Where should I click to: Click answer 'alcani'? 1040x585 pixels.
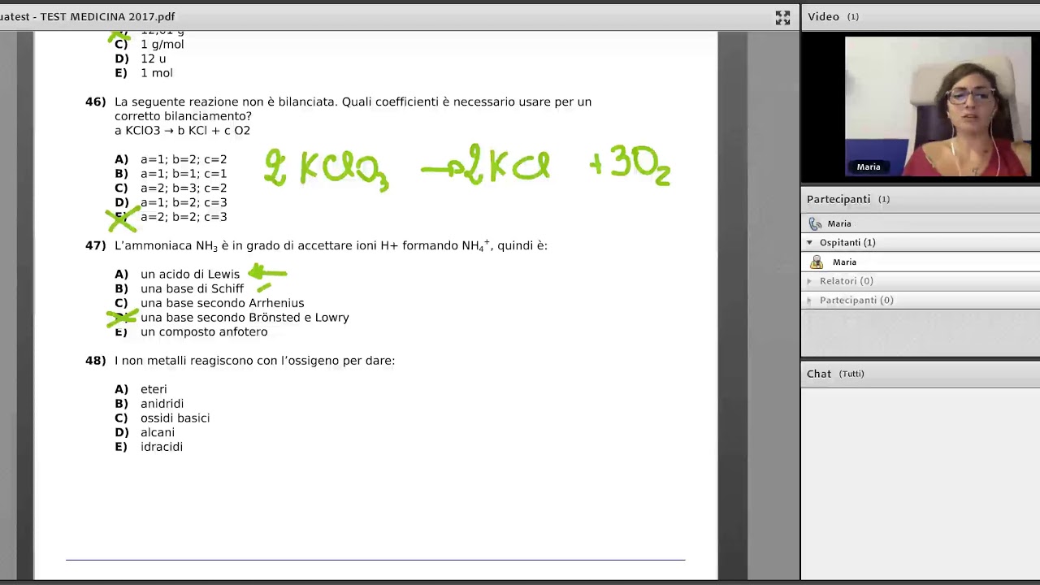coord(158,432)
